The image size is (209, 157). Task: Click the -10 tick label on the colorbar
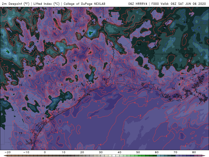[x=26, y=152]
